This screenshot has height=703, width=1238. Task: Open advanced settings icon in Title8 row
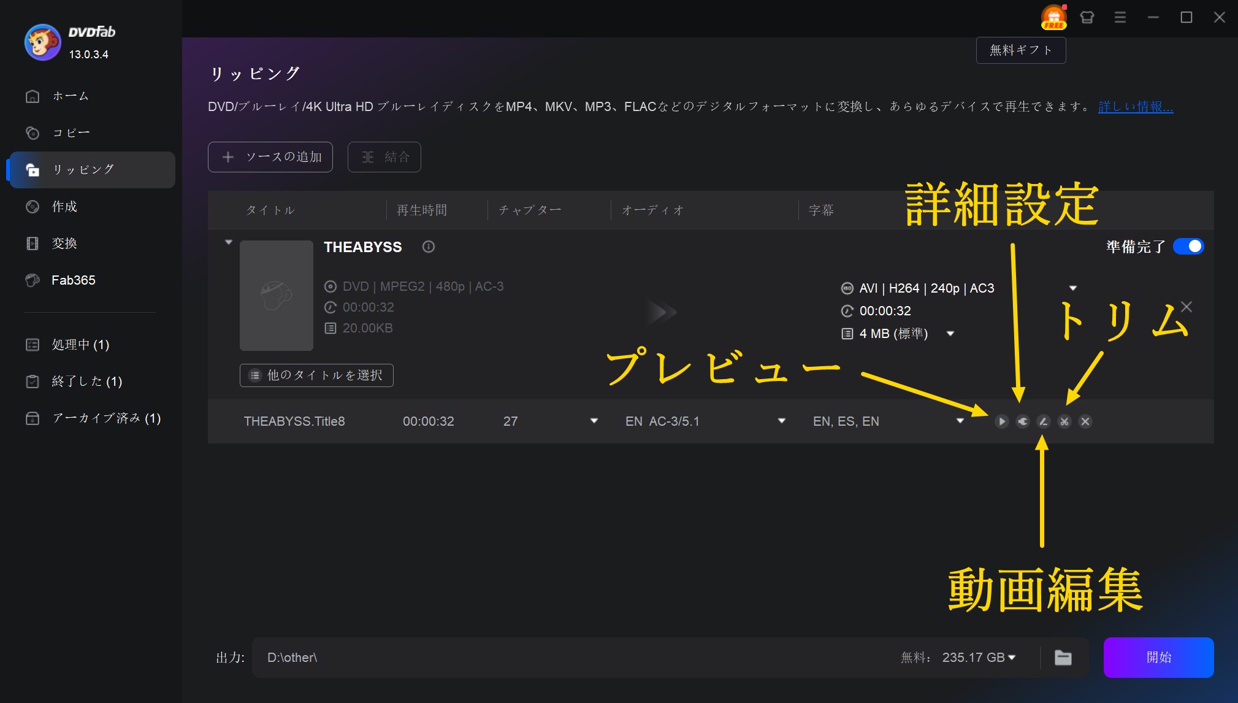point(1022,421)
